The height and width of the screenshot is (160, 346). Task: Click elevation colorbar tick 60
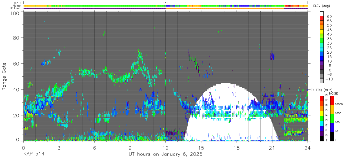coord(329,16)
